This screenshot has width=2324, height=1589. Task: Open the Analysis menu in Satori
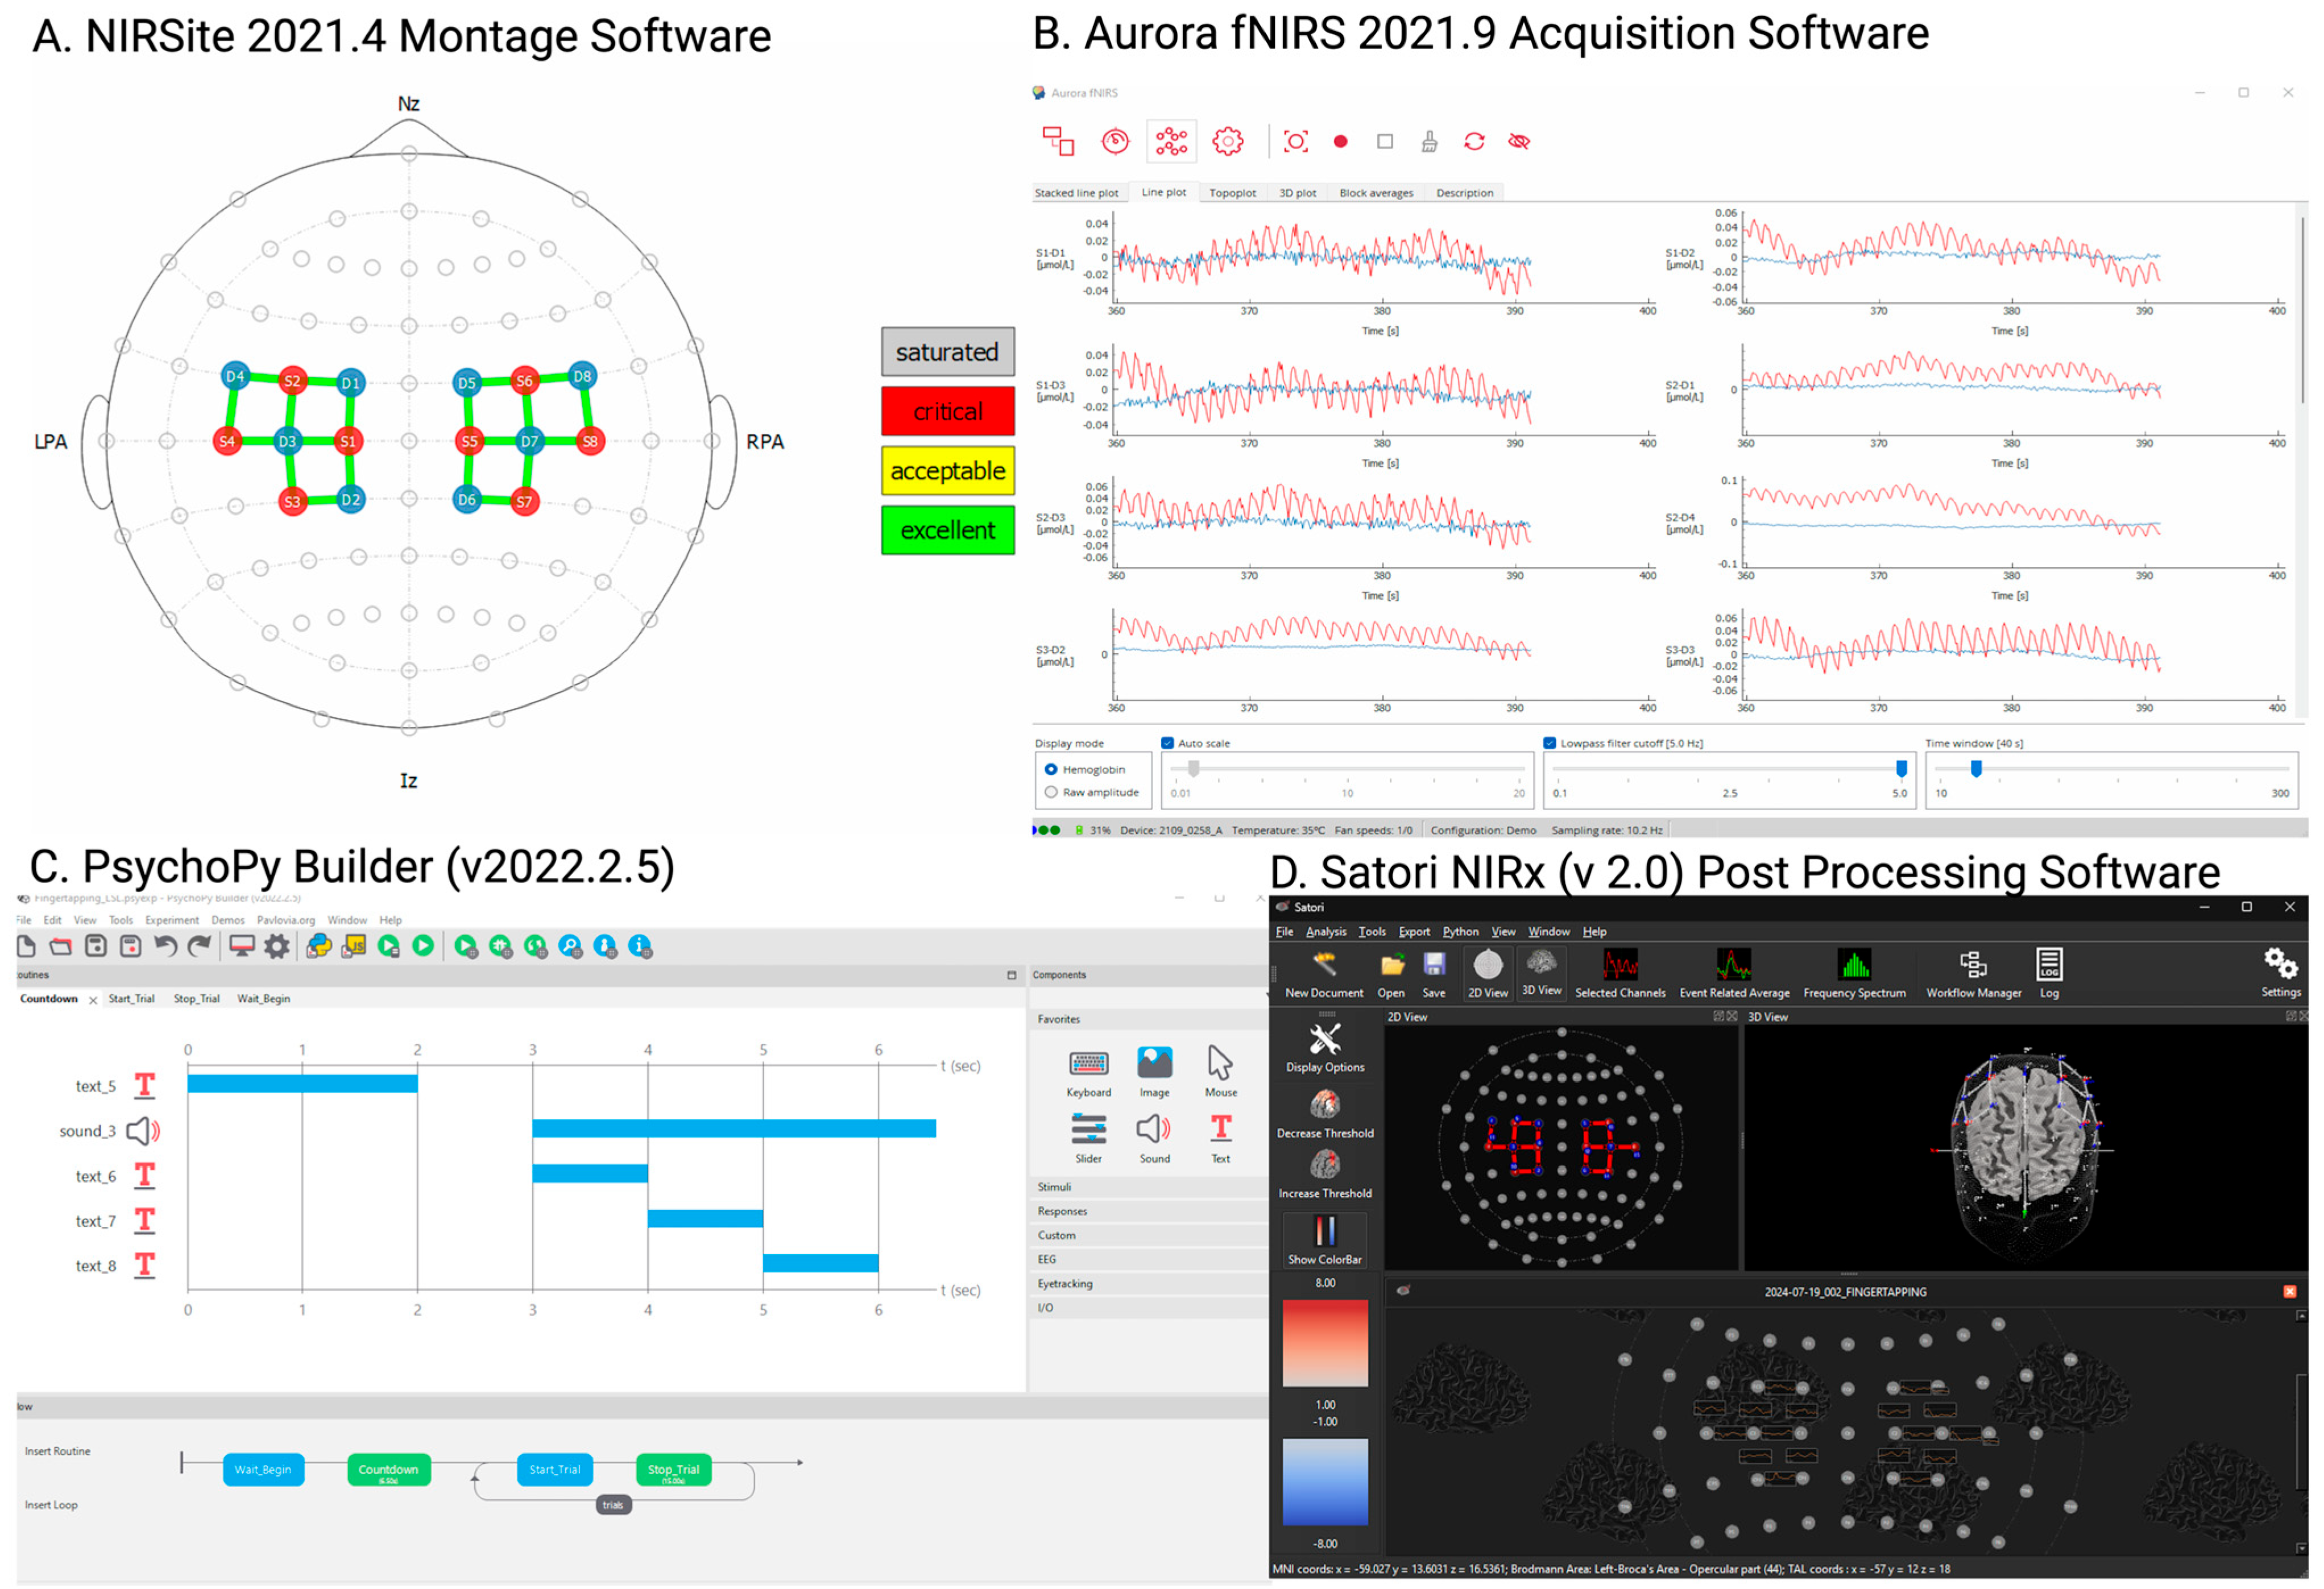point(1326,932)
